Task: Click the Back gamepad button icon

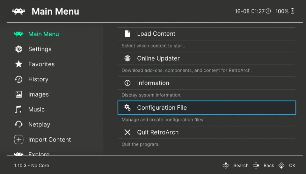Action: click(256, 165)
